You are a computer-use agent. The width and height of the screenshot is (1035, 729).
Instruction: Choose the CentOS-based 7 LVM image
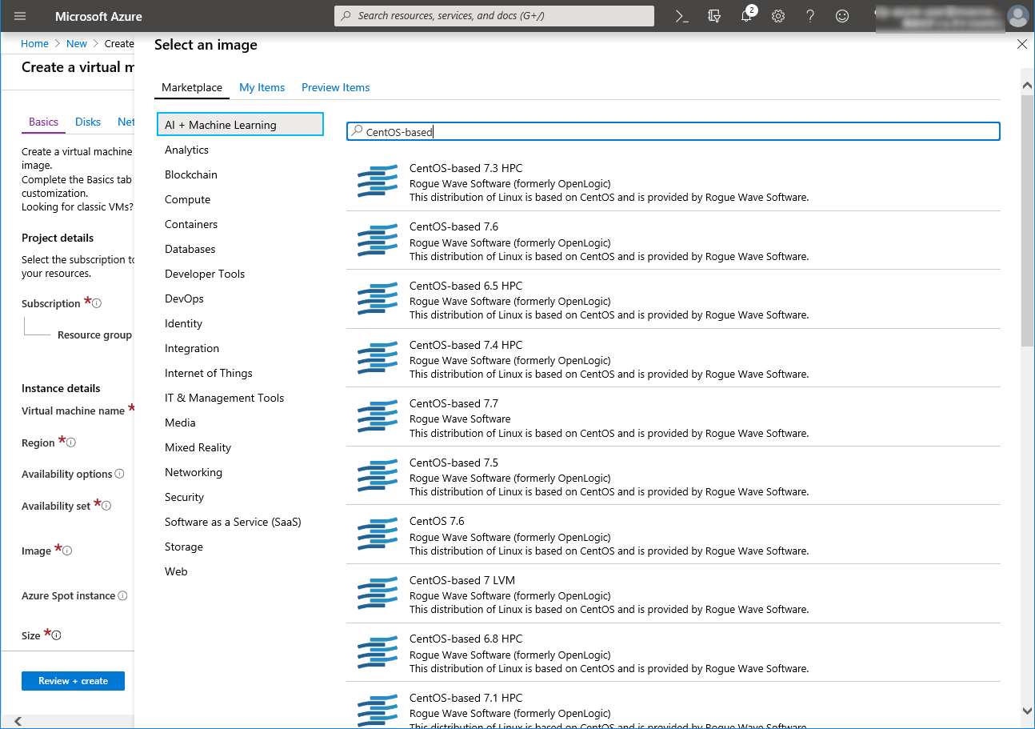[x=462, y=580]
